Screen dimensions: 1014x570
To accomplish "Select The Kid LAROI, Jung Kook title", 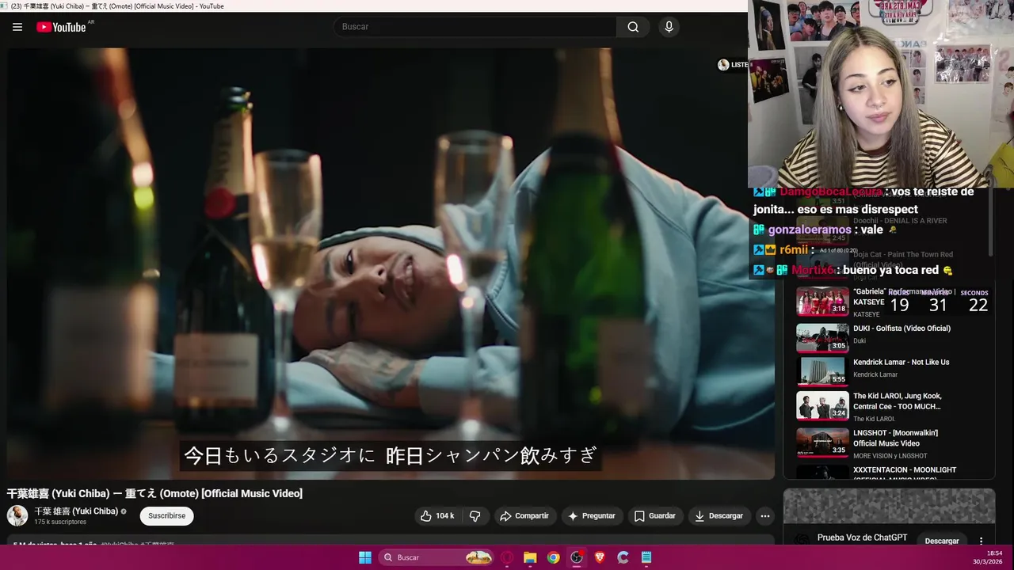I will 898,401.
